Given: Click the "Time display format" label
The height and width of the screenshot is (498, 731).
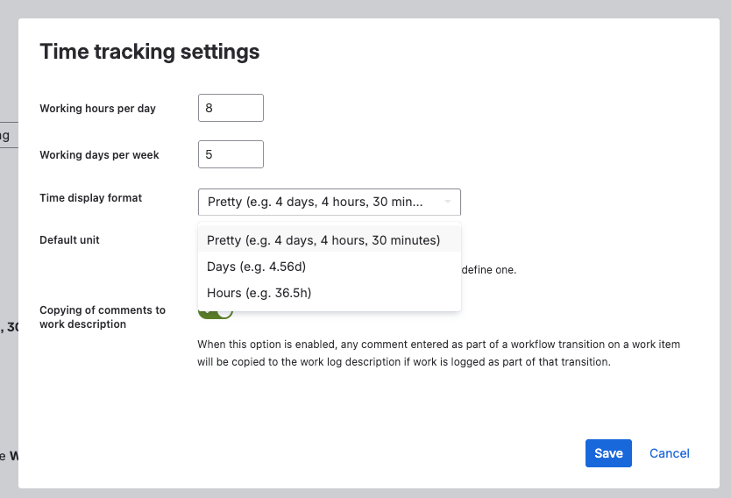Looking at the screenshot, I should [x=90, y=198].
